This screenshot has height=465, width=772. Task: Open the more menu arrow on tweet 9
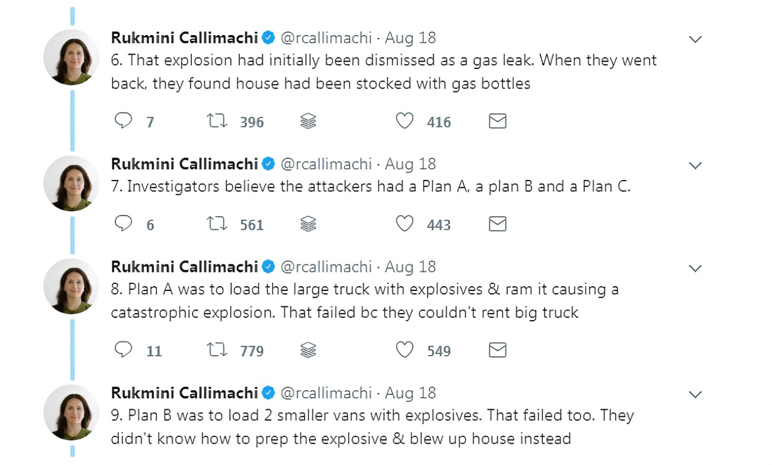(x=695, y=395)
